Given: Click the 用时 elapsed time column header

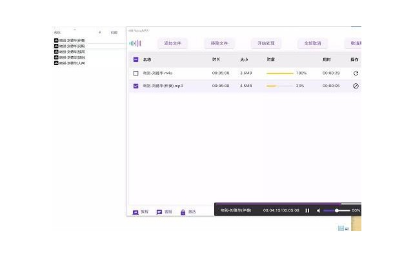Looking at the screenshot, I should click(327, 59).
